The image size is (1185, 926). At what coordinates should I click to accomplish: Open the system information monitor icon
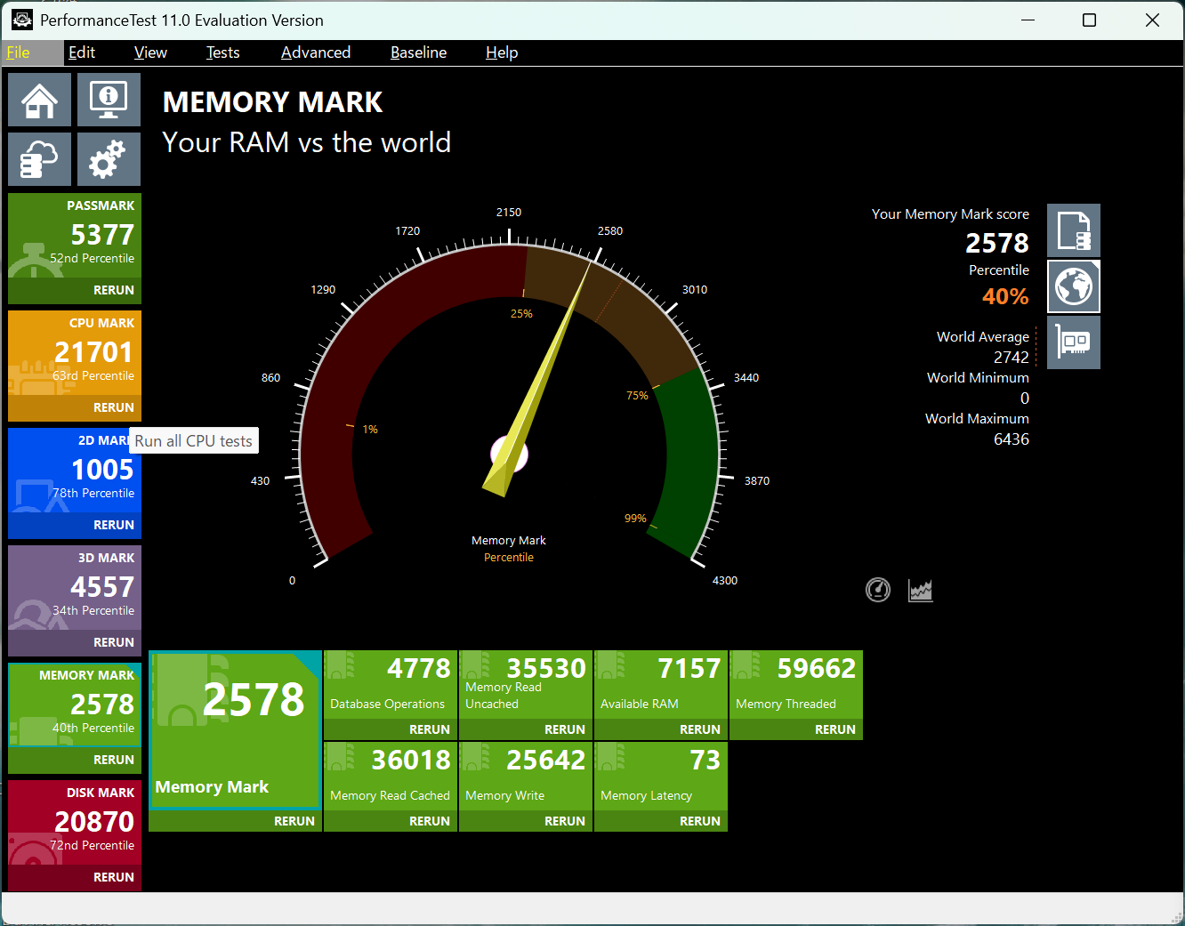point(109,100)
